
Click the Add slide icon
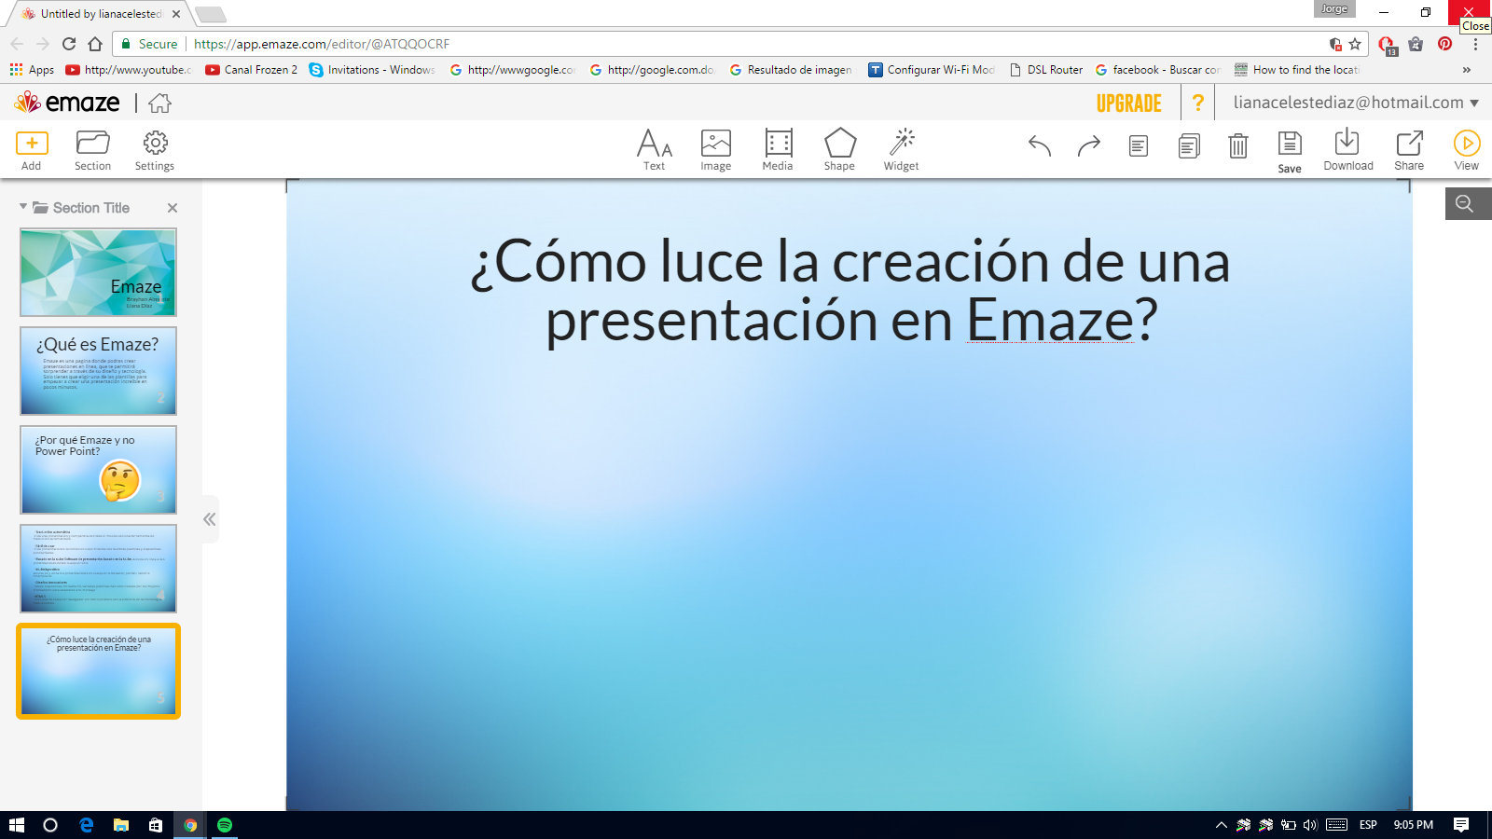[x=32, y=143]
